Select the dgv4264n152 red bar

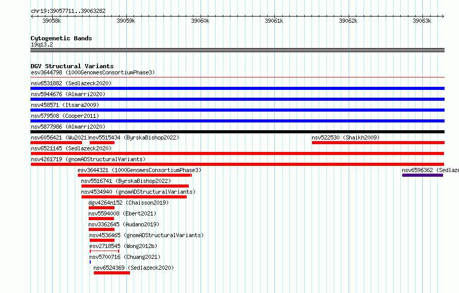tap(101, 208)
